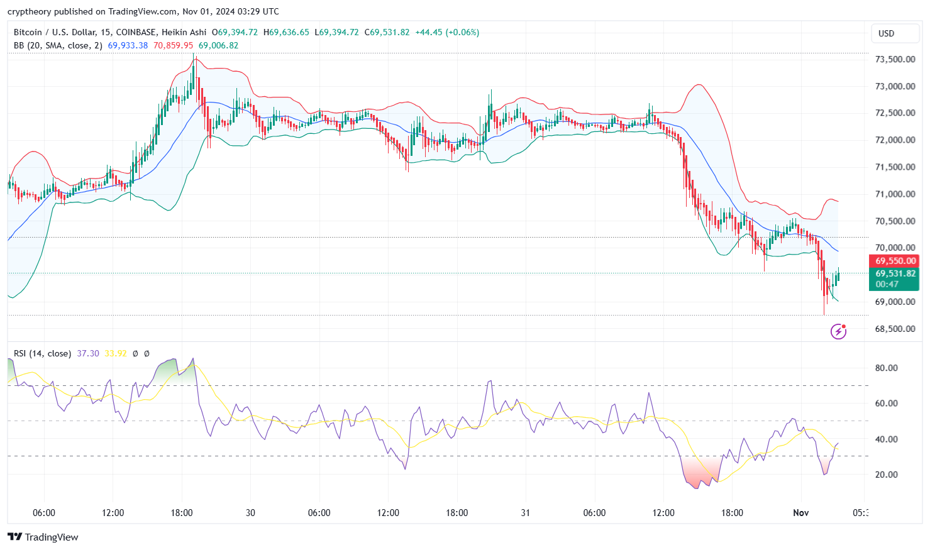Image resolution: width=930 pixels, height=550 pixels.
Task: Click the TradingView logo at bottom
Action: click(x=43, y=537)
